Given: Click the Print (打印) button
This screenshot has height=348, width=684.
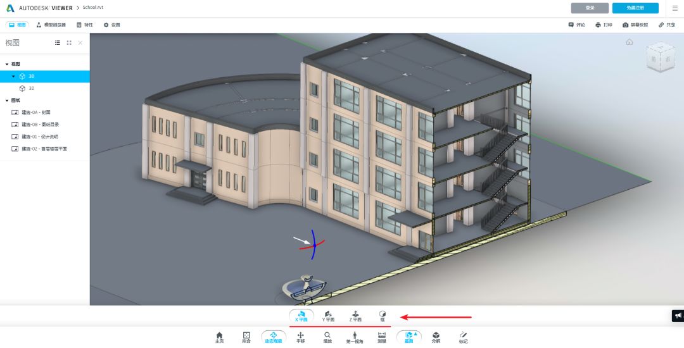Looking at the screenshot, I should 604,25.
